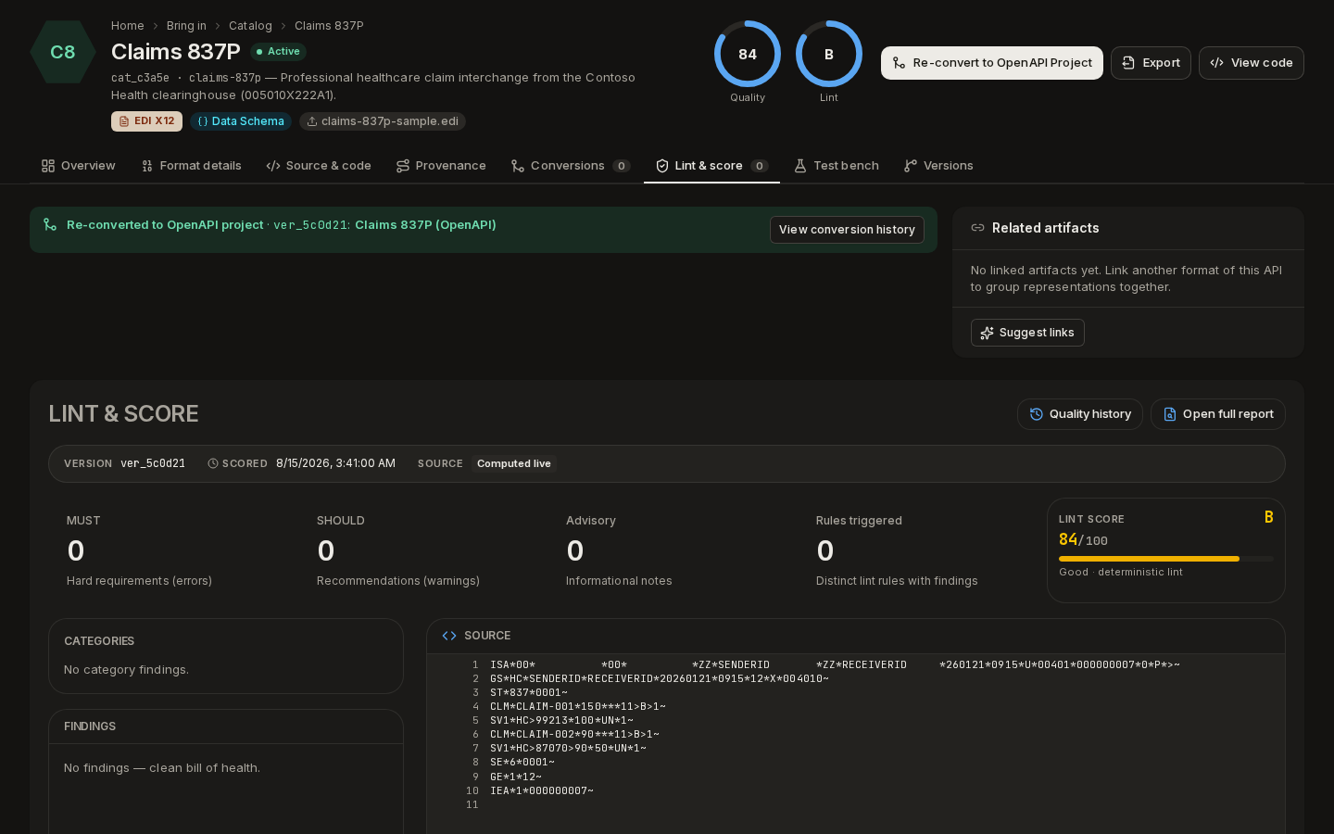Viewport: 1334px width, 834px height.
Task: Click the claims-837p-sample.edi file chip
Action: pos(383,121)
